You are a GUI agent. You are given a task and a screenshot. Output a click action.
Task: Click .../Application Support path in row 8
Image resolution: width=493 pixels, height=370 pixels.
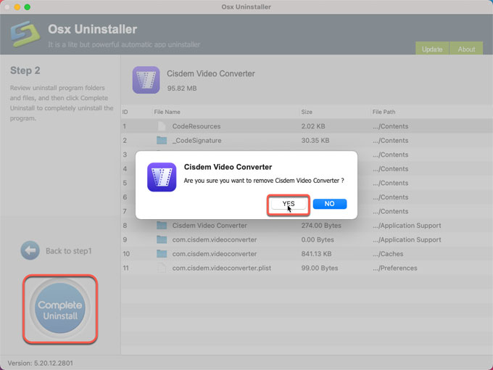(407, 226)
